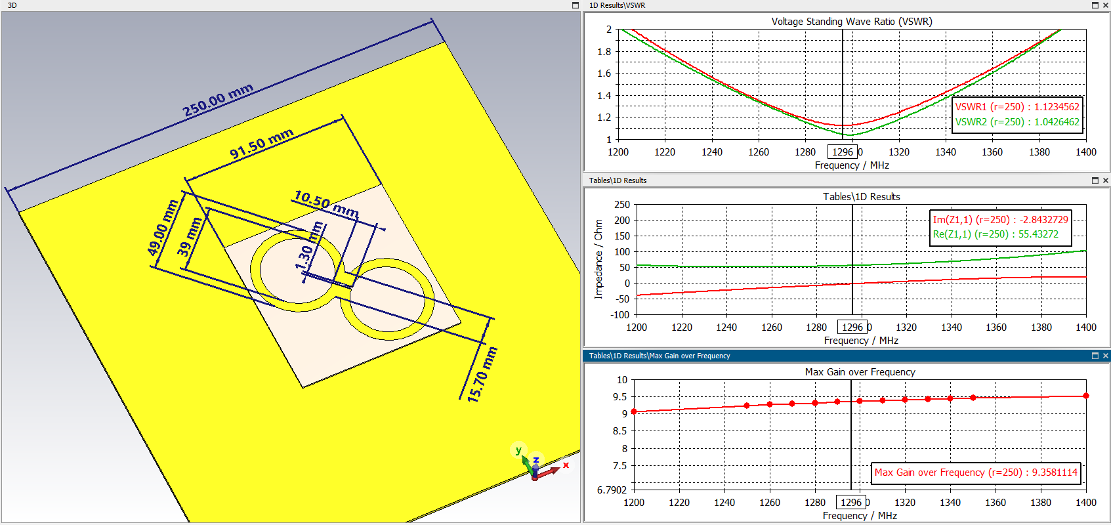1111x525 pixels.
Task: Maximize the 3D view panel
Action: tap(576, 5)
